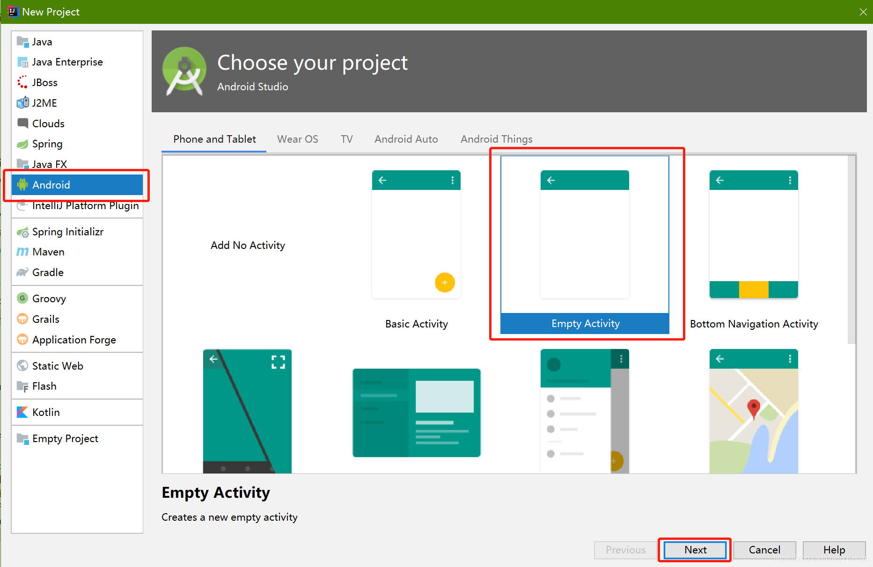Click the Android Studio logo in header
Image resolution: width=873 pixels, height=567 pixels.
pos(184,71)
